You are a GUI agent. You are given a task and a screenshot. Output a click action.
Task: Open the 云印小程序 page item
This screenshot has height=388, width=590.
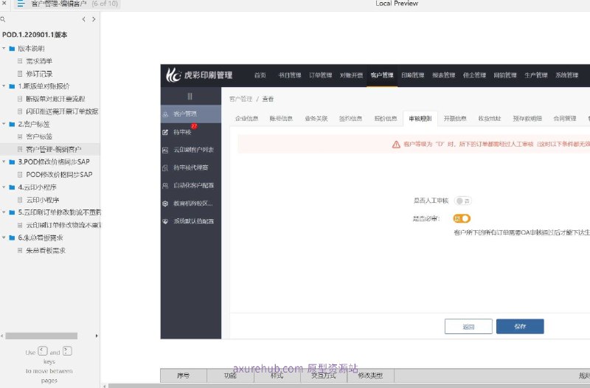click(x=43, y=200)
